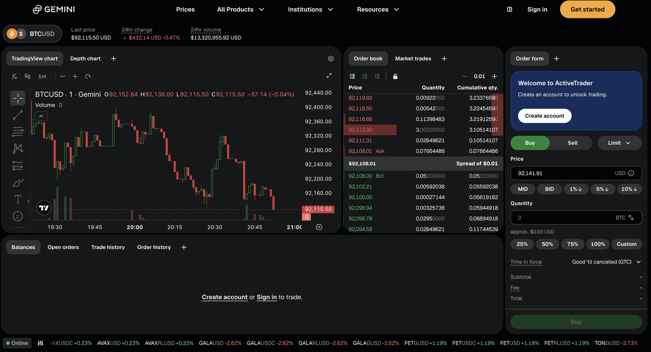This screenshot has width=651, height=352.
Task: Expand the chart to fullscreen
Action: coord(329,76)
